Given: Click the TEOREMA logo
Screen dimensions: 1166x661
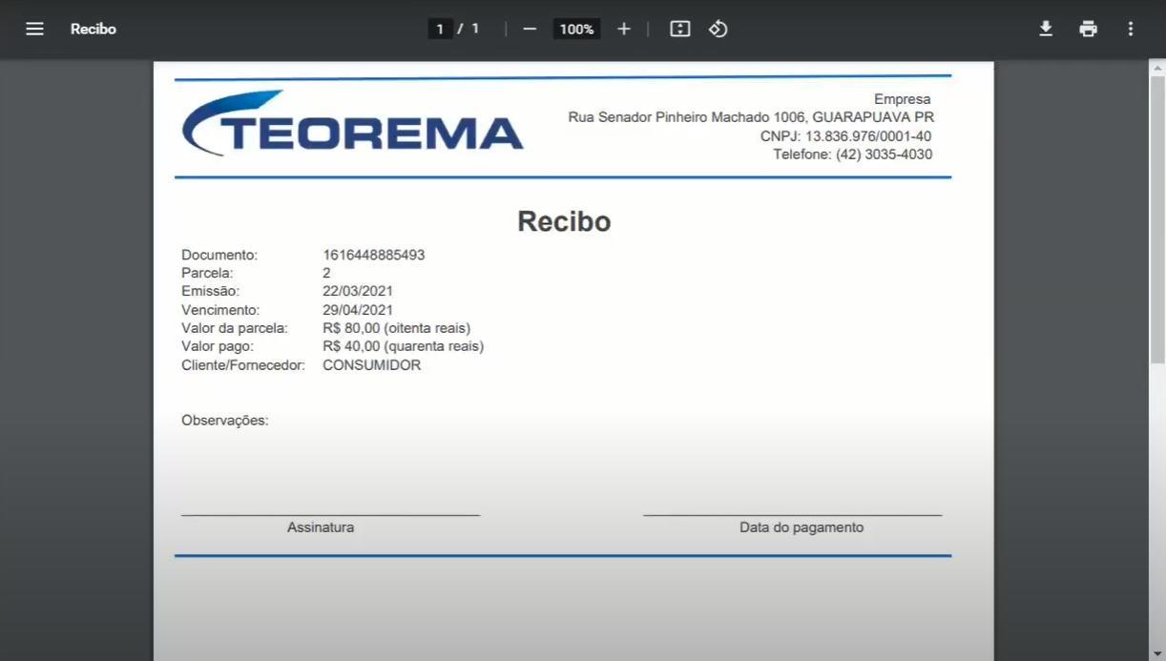Looking at the screenshot, I should pos(352,123).
